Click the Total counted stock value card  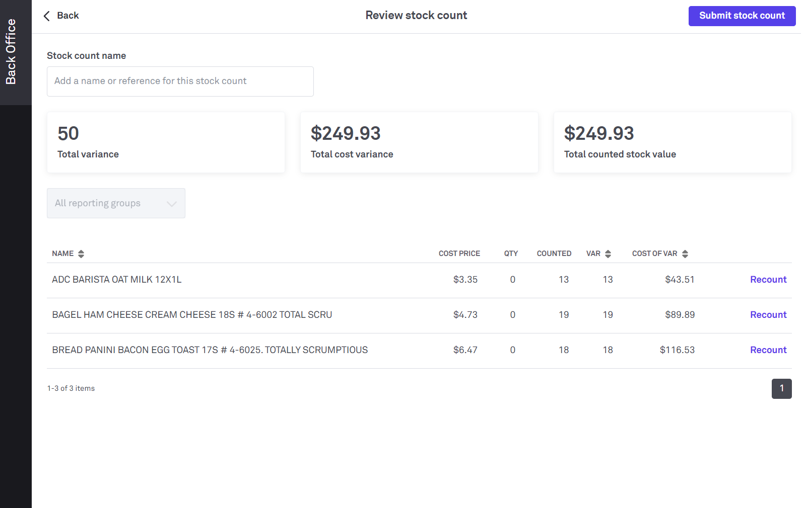672,142
